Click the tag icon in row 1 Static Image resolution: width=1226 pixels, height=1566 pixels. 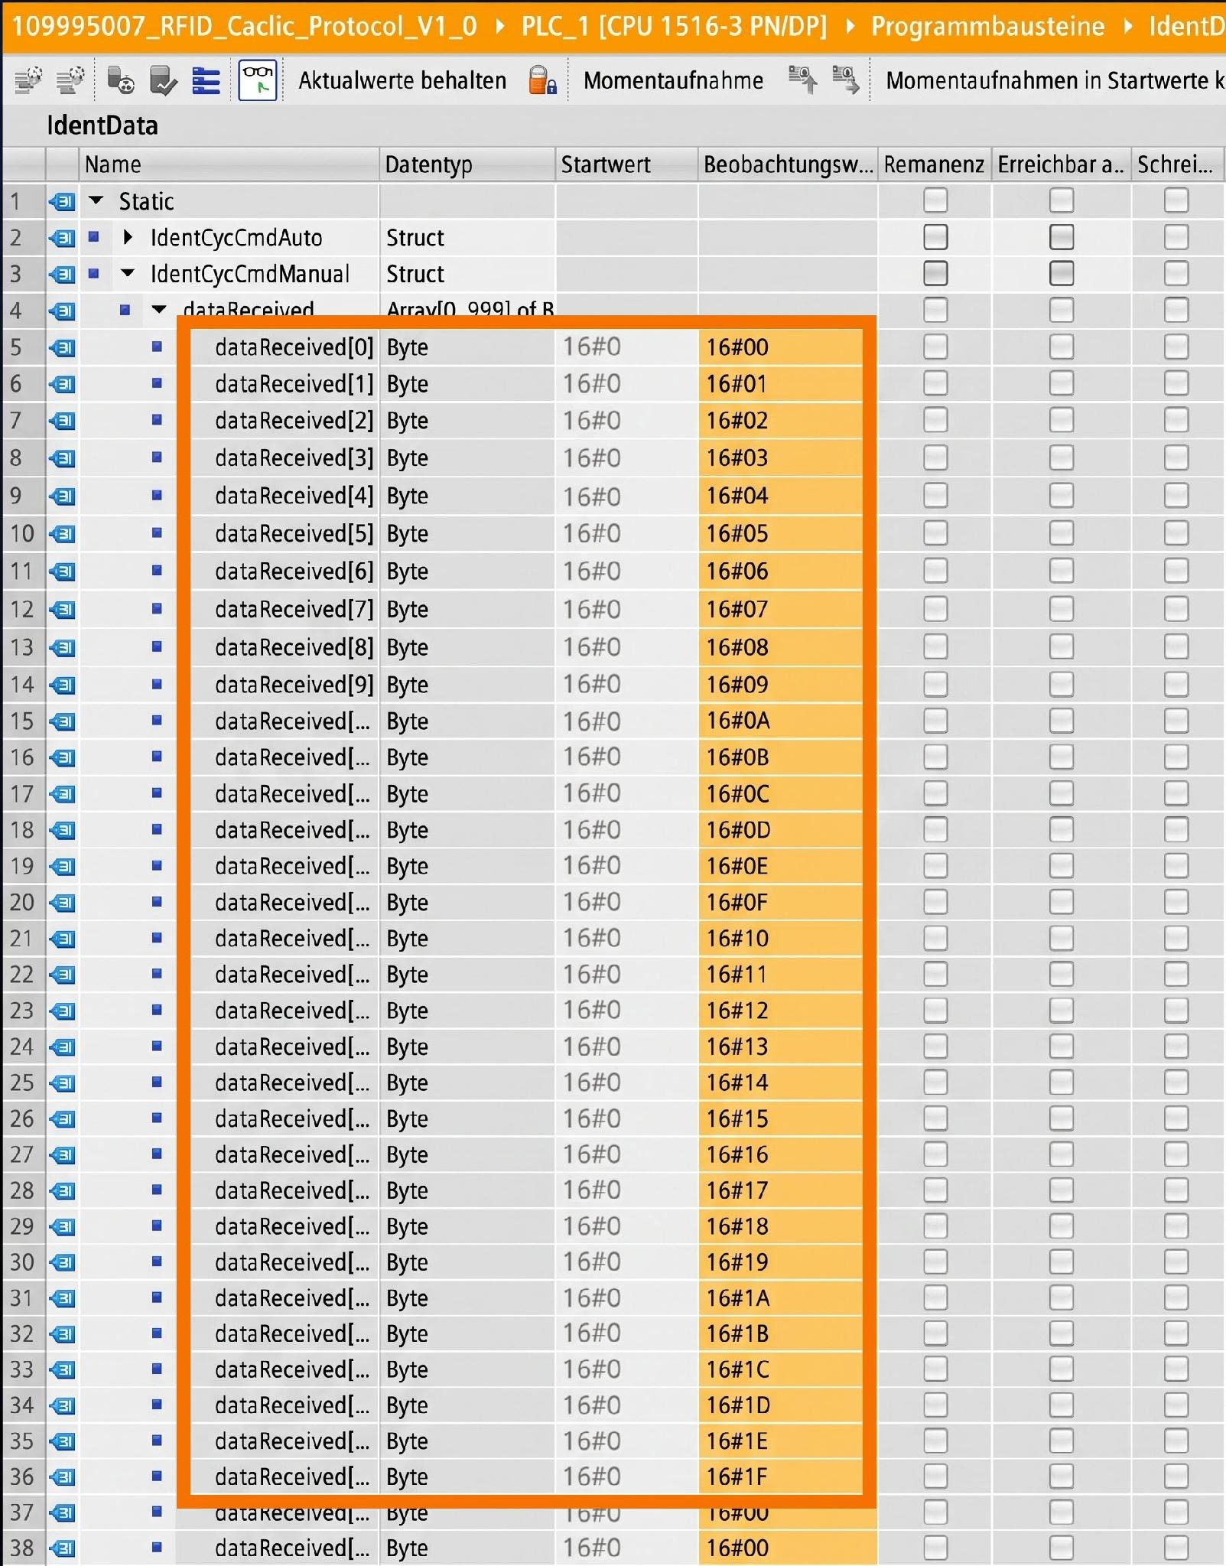click(63, 202)
